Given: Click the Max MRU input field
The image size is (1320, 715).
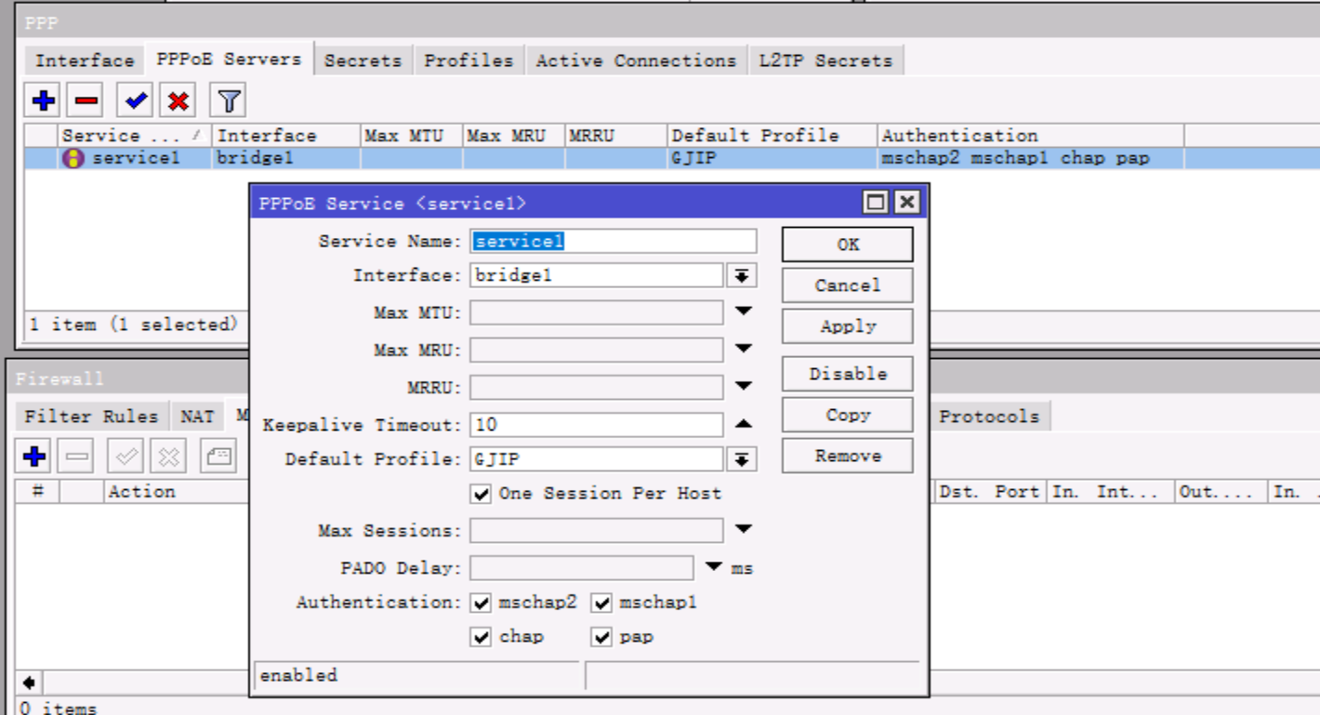Looking at the screenshot, I should (x=596, y=351).
